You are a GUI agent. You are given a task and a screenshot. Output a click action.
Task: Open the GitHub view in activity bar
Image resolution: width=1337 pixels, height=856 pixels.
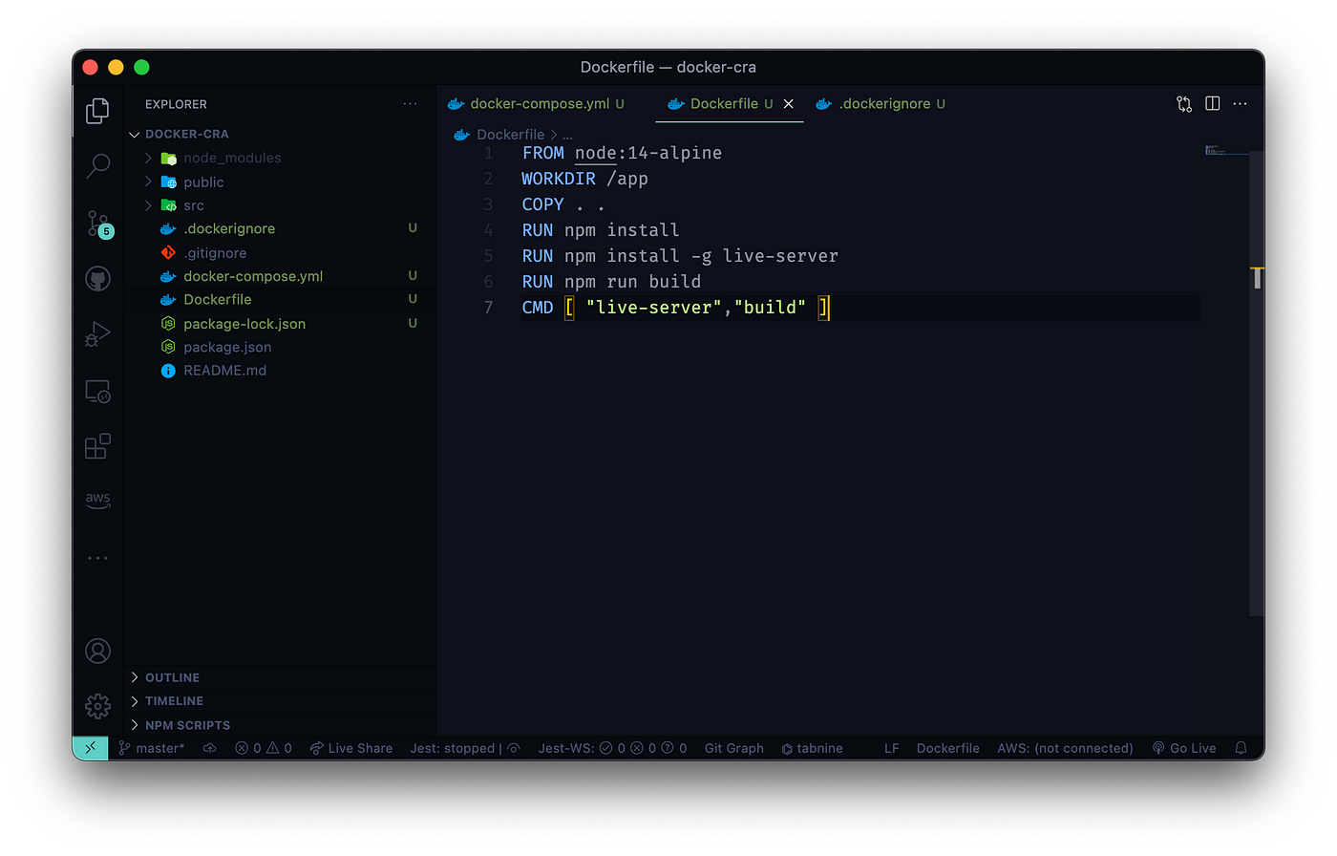(x=97, y=279)
